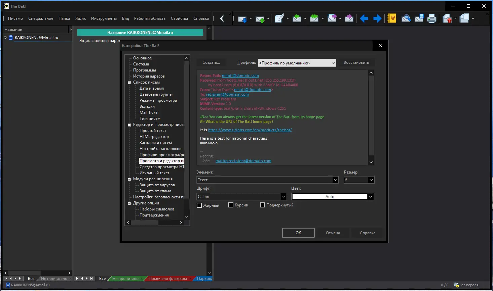Click the Справка button in the dialog

(x=368, y=233)
